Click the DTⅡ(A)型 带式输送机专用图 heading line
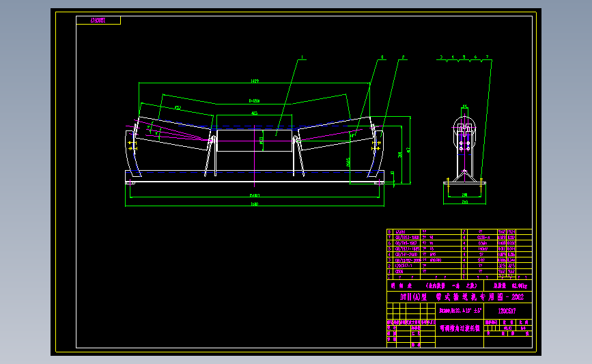The image size is (592, 364). 462,297
